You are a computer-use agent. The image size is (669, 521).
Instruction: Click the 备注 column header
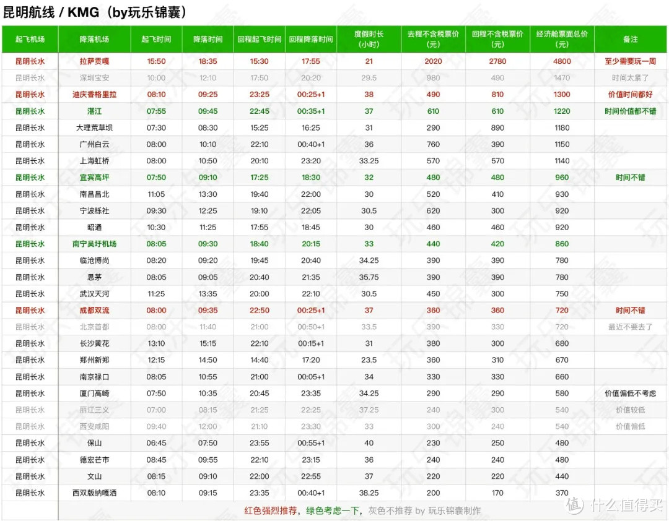(x=630, y=39)
